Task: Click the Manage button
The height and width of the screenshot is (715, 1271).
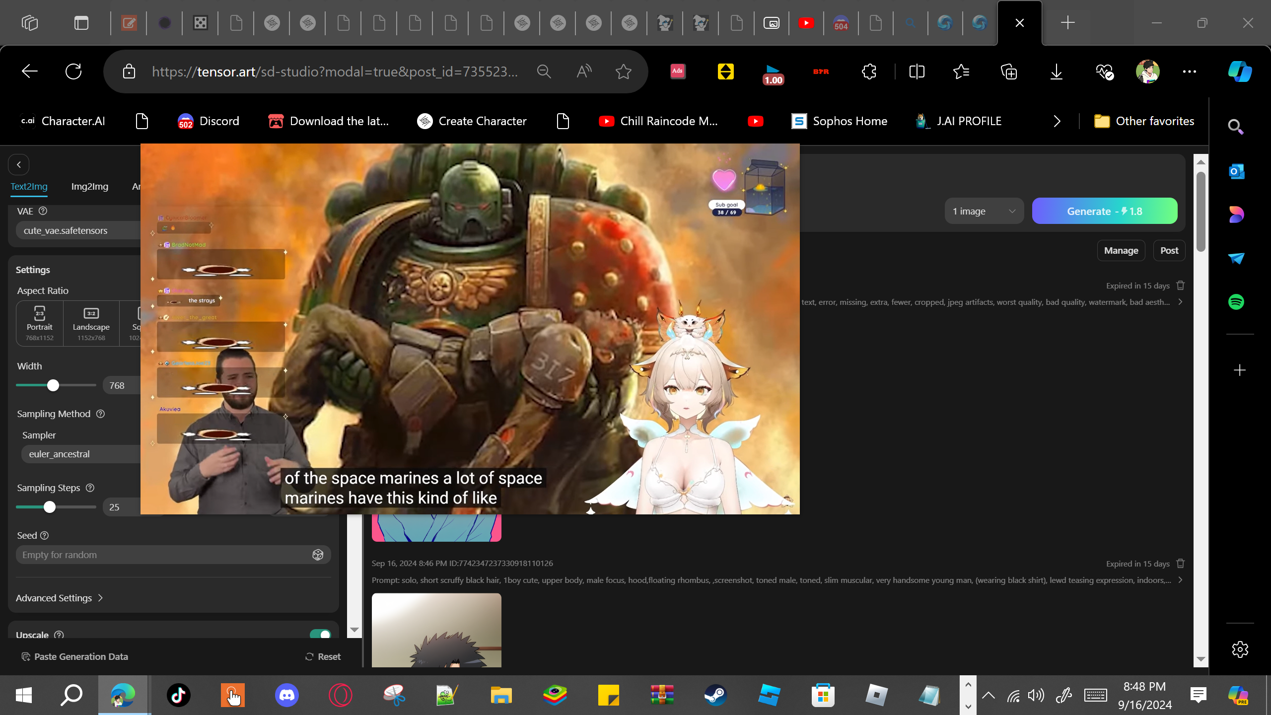Action: [x=1121, y=251]
